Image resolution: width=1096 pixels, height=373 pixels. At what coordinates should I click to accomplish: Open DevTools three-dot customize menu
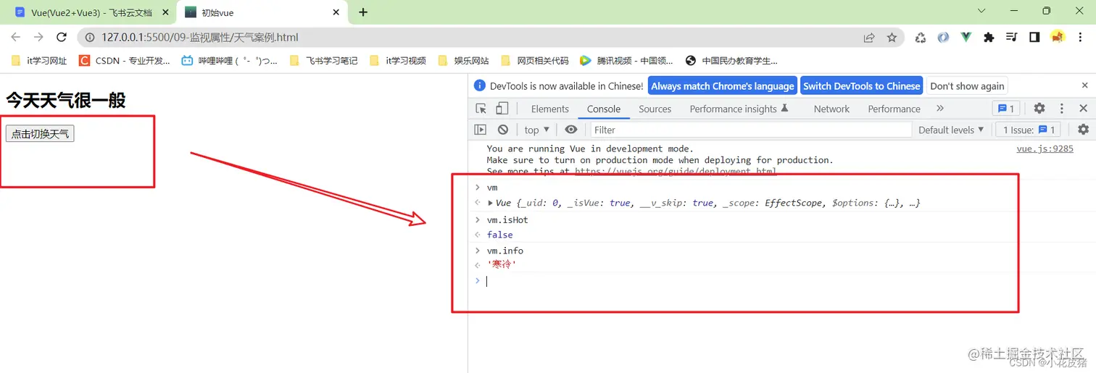(1062, 109)
